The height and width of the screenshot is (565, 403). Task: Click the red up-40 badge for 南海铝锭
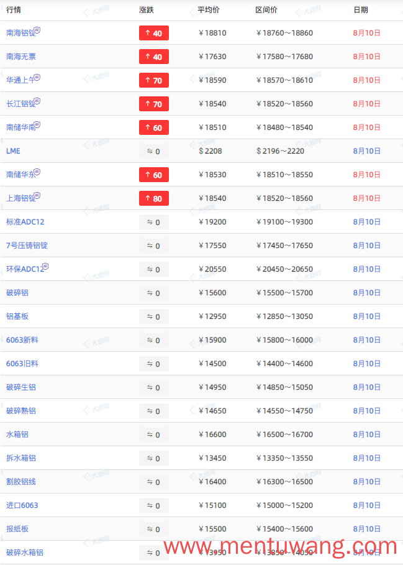(x=154, y=33)
